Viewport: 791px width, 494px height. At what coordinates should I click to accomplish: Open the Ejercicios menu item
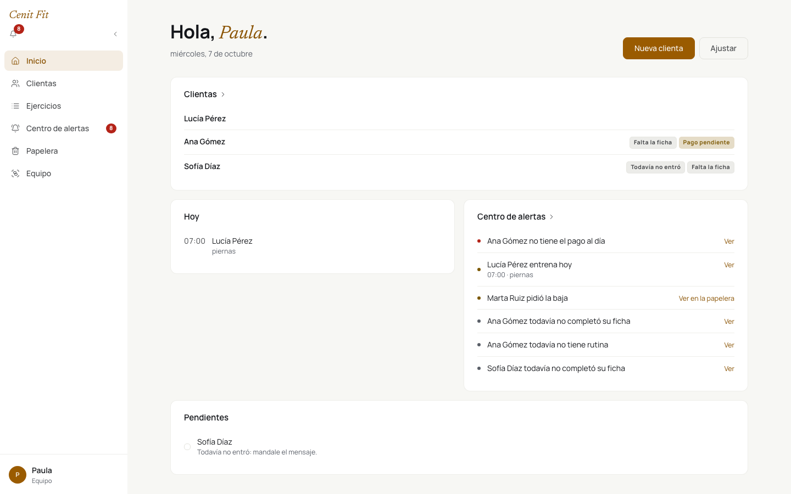click(64, 106)
